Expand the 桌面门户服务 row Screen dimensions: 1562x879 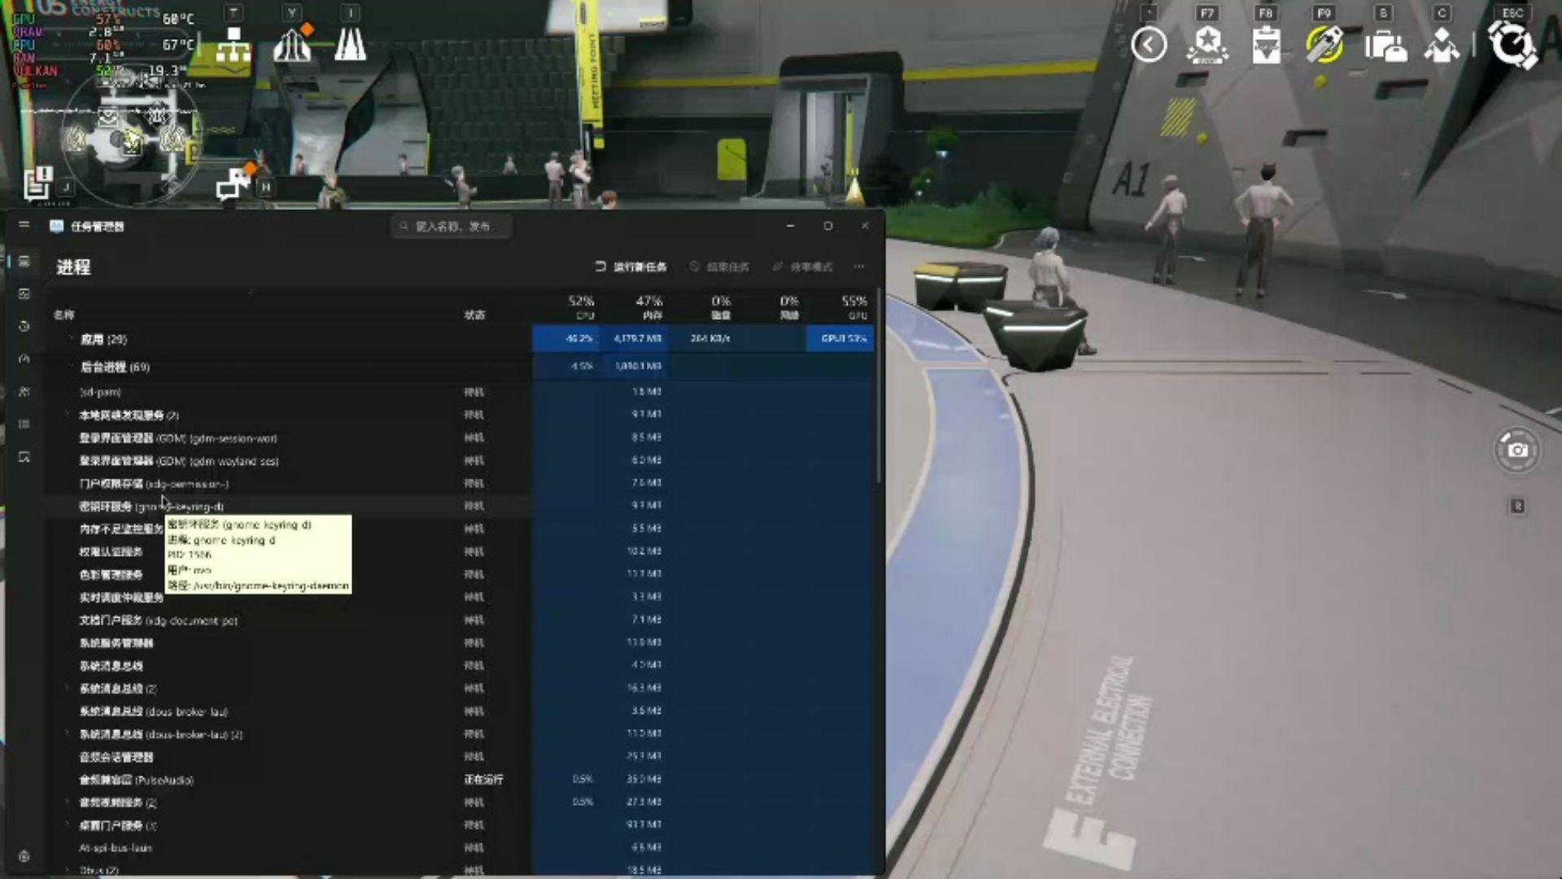click(68, 825)
